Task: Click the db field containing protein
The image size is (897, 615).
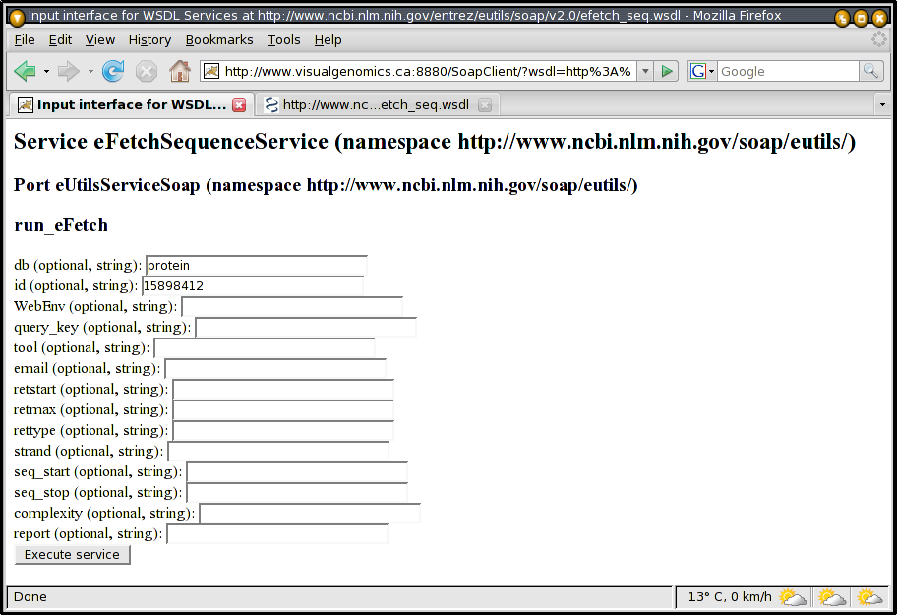Action: (x=256, y=266)
